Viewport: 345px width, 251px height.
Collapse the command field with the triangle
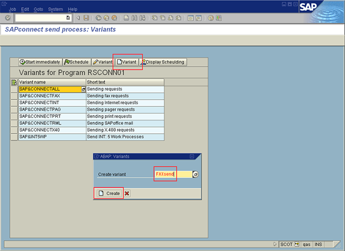pyautogui.click(x=78, y=18)
